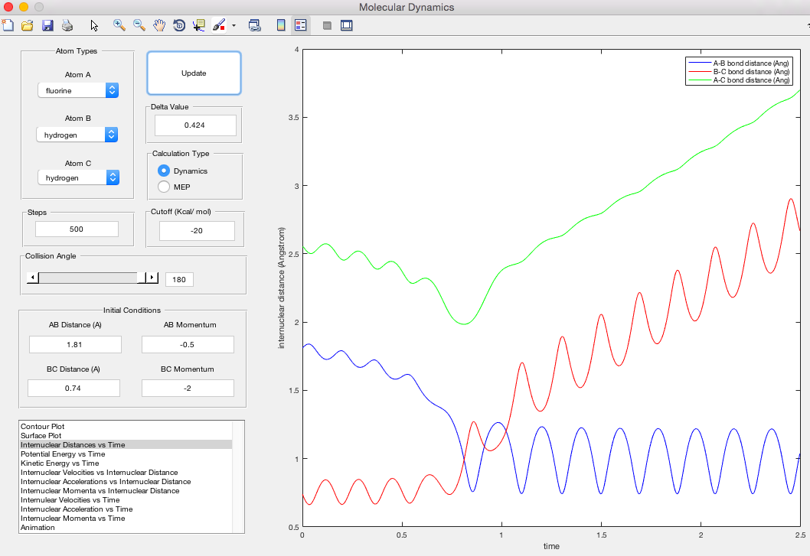Open the Atom B hydrogen dropdown
810x556 pixels.
pos(78,135)
